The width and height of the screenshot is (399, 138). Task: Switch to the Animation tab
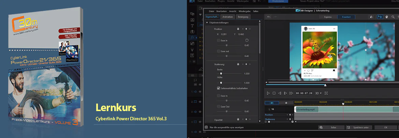(x=227, y=17)
